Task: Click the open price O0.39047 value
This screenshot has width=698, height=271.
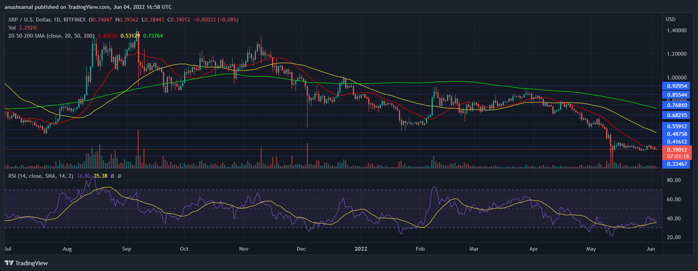Action: (x=101, y=20)
